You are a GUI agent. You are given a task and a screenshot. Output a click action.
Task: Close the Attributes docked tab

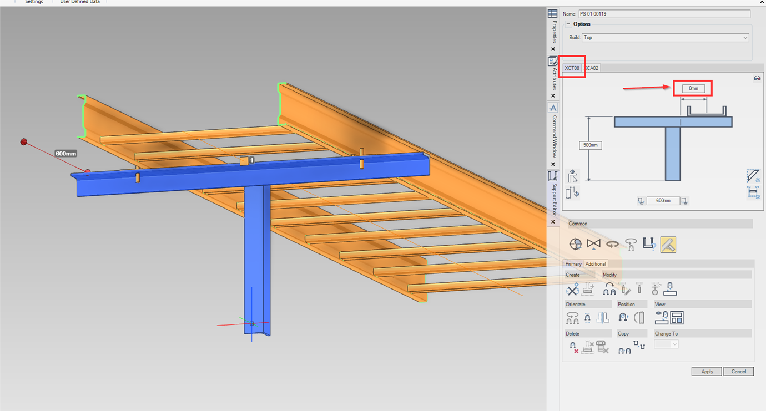point(553,96)
